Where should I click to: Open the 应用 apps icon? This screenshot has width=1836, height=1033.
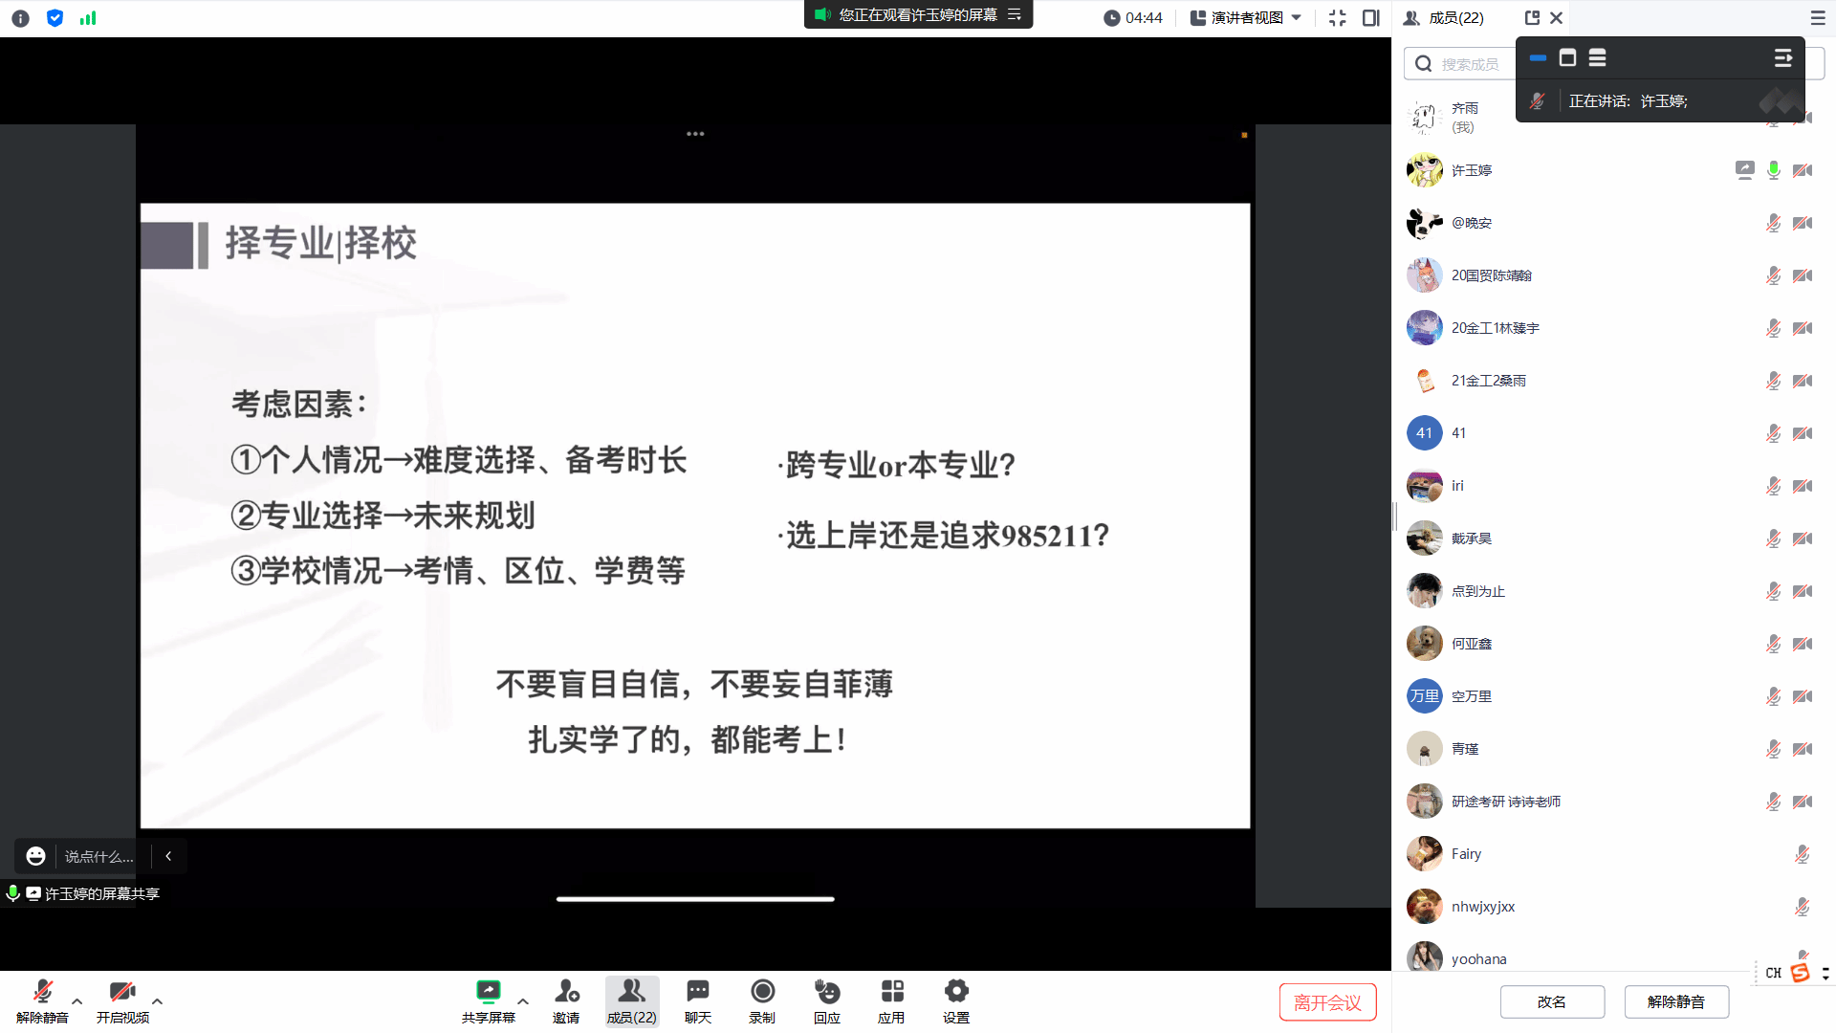click(x=891, y=992)
